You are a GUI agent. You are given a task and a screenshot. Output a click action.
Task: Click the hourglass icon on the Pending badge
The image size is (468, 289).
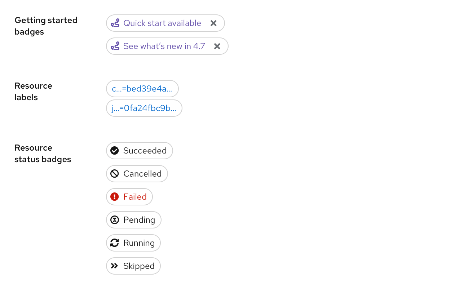tap(114, 220)
